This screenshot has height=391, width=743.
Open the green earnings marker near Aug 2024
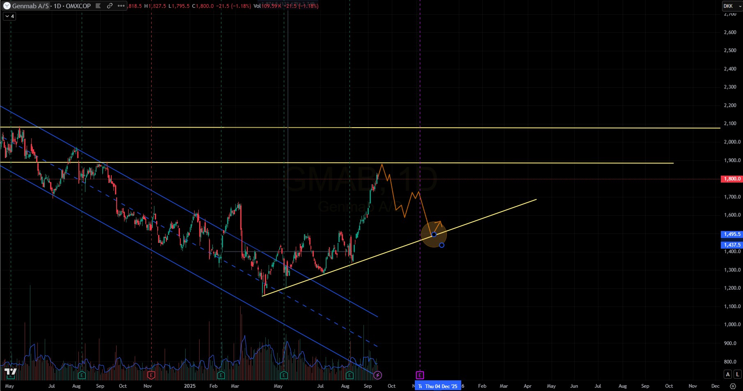(x=82, y=375)
